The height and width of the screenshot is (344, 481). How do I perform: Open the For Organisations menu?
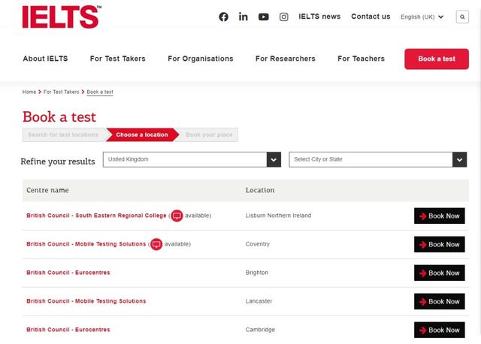(201, 59)
